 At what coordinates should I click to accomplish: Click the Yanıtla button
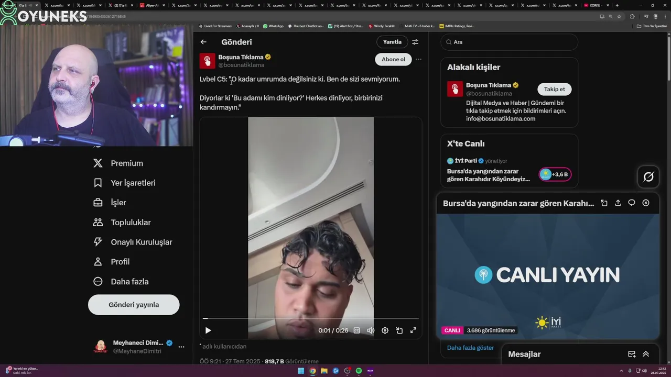392,42
